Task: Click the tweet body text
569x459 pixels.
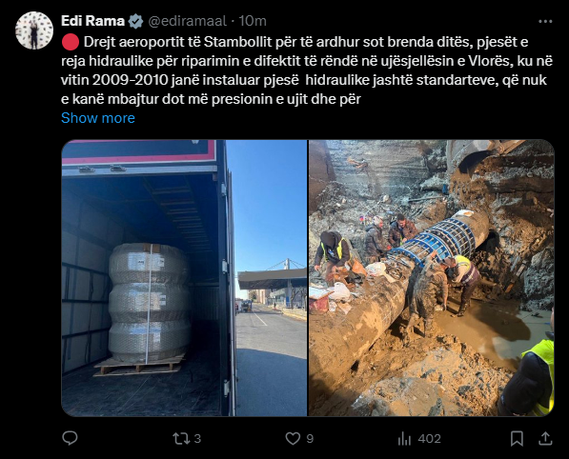Action: coord(307,70)
